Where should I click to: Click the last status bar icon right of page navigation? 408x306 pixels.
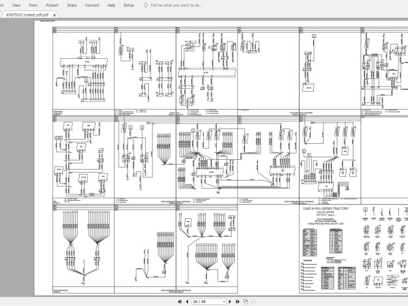[x=252, y=301]
